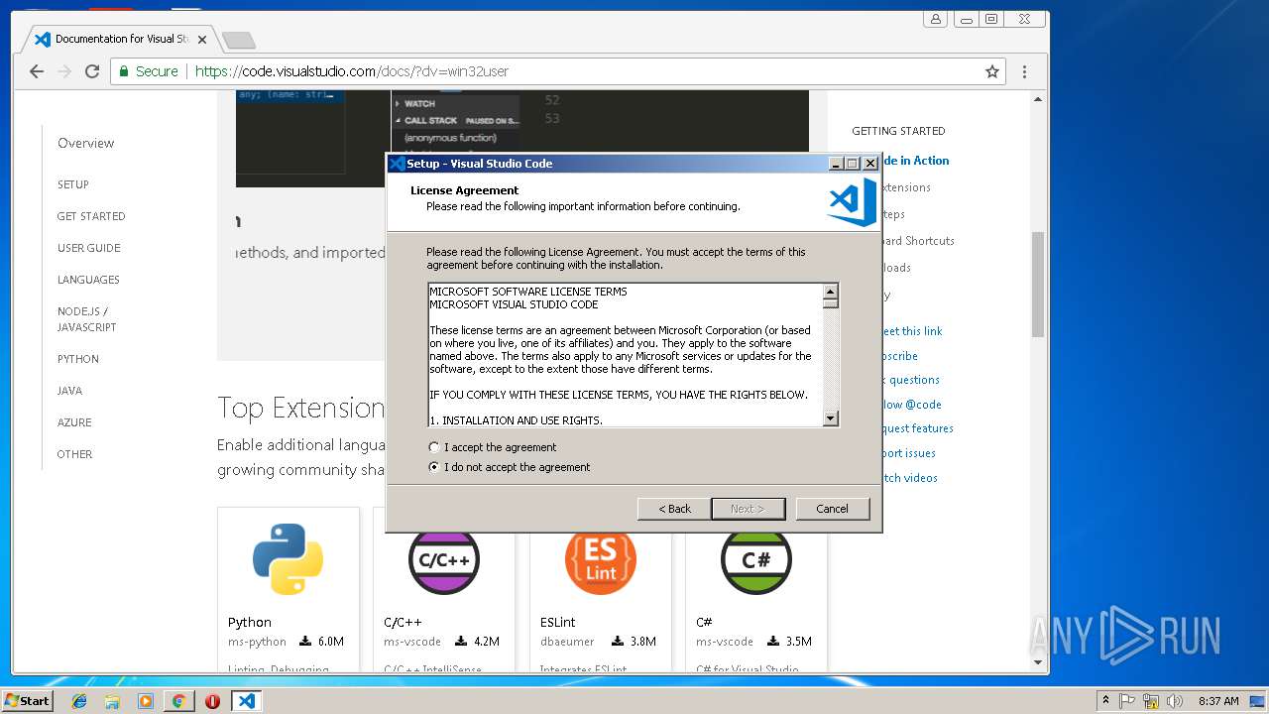Open Opera icon in taskbar
This screenshot has width=1269, height=714.
point(212,701)
